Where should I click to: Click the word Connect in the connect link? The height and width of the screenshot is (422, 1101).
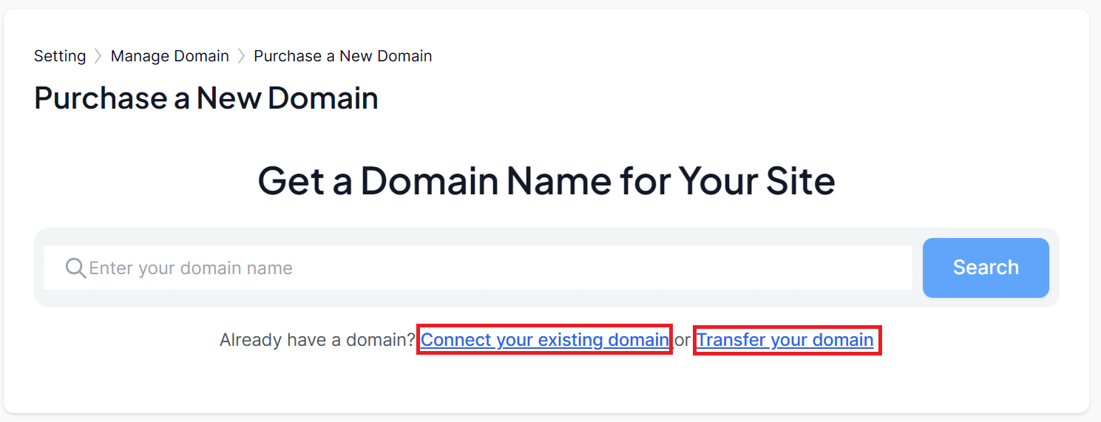(455, 340)
